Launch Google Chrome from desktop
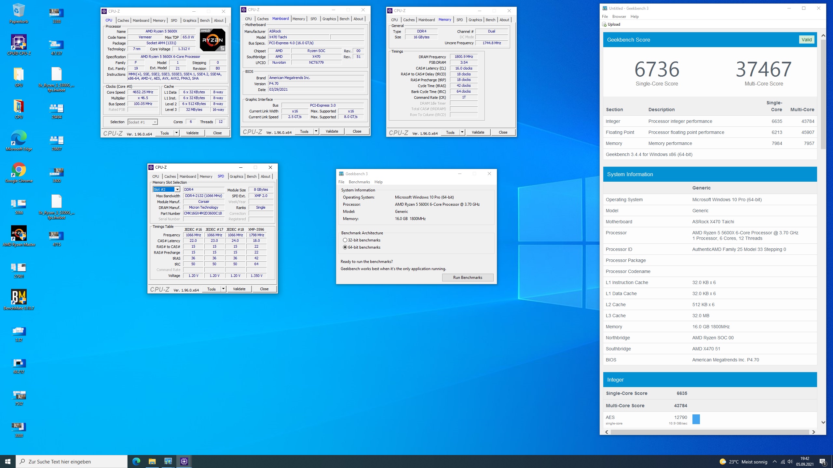833x468 pixels. pyautogui.click(x=19, y=172)
